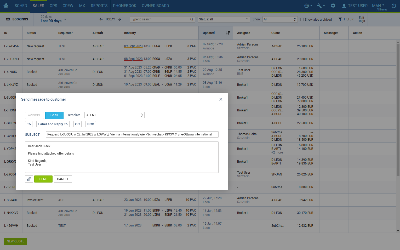The height and width of the screenshot is (250, 400).
Task: Open the wrench tools menu
Action: click(321, 6)
